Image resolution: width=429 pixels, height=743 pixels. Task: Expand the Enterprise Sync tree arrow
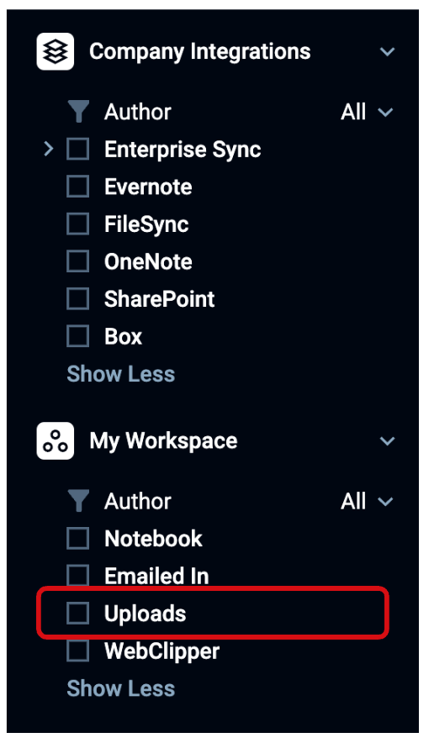point(48,150)
